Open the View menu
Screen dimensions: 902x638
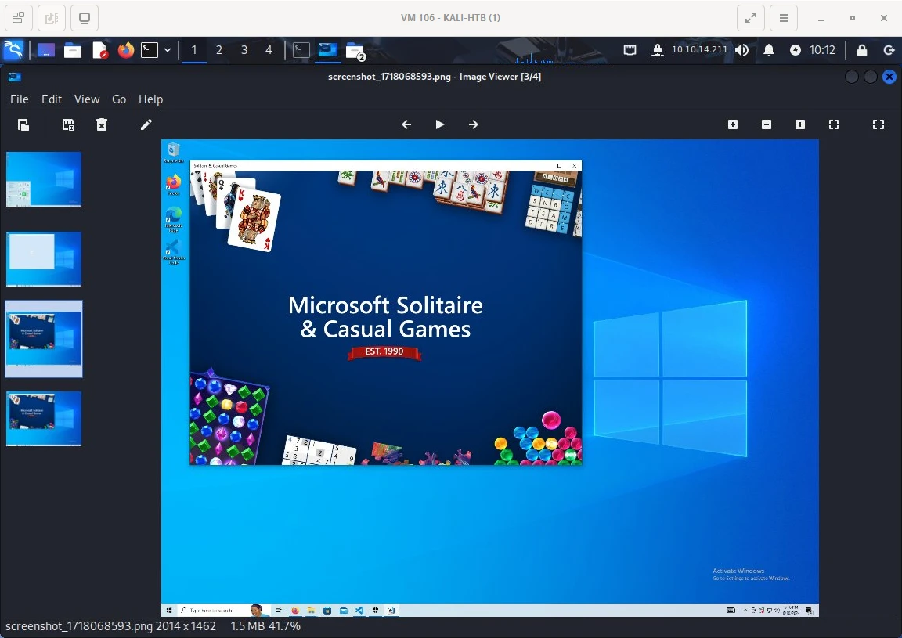(x=87, y=99)
